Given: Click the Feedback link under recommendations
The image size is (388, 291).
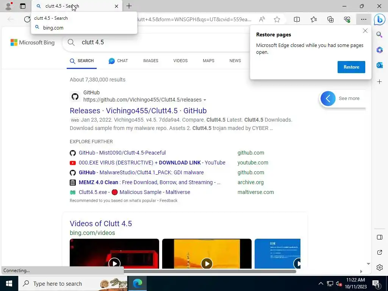Looking at the screenshot, I should (168, 201).
